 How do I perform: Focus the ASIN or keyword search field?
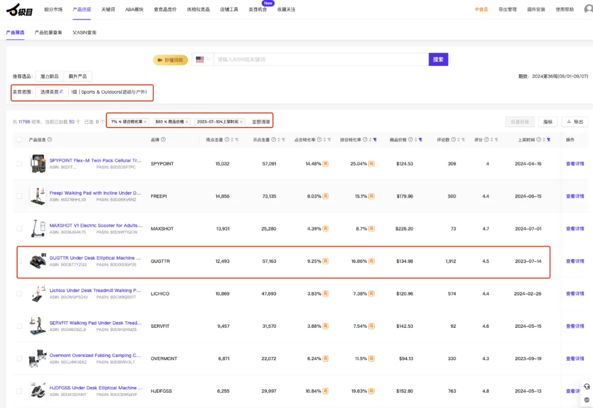(x=321, y=59)
